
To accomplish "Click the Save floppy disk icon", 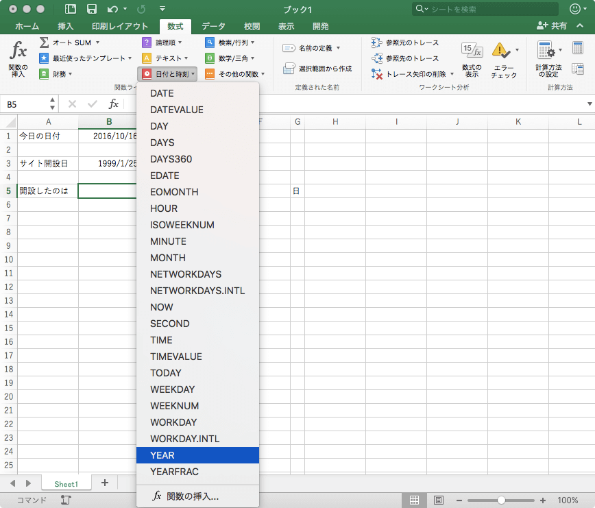I will [92, 9].
